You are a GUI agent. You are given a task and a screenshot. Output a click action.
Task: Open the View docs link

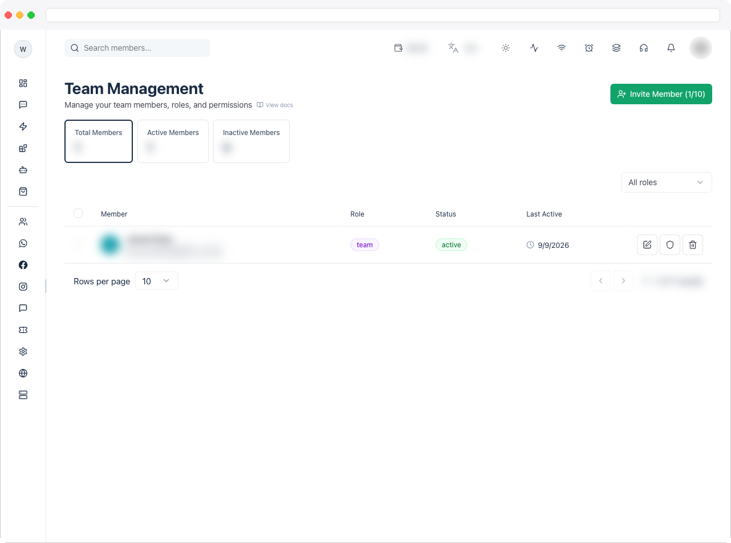(x=275, y=105)
